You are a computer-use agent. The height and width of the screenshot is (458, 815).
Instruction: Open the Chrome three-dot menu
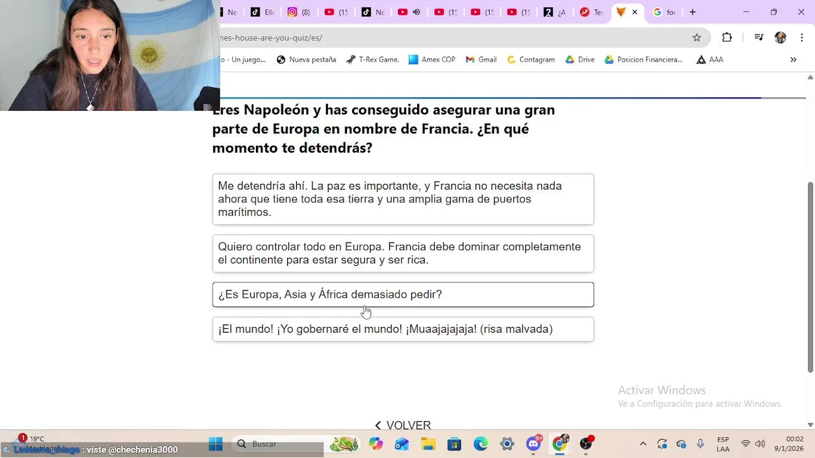(802, 38)
